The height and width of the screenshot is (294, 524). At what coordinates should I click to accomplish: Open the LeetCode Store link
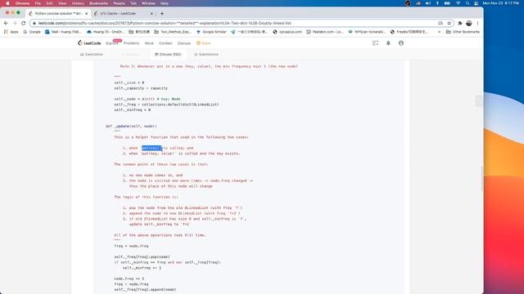(204, 43)
